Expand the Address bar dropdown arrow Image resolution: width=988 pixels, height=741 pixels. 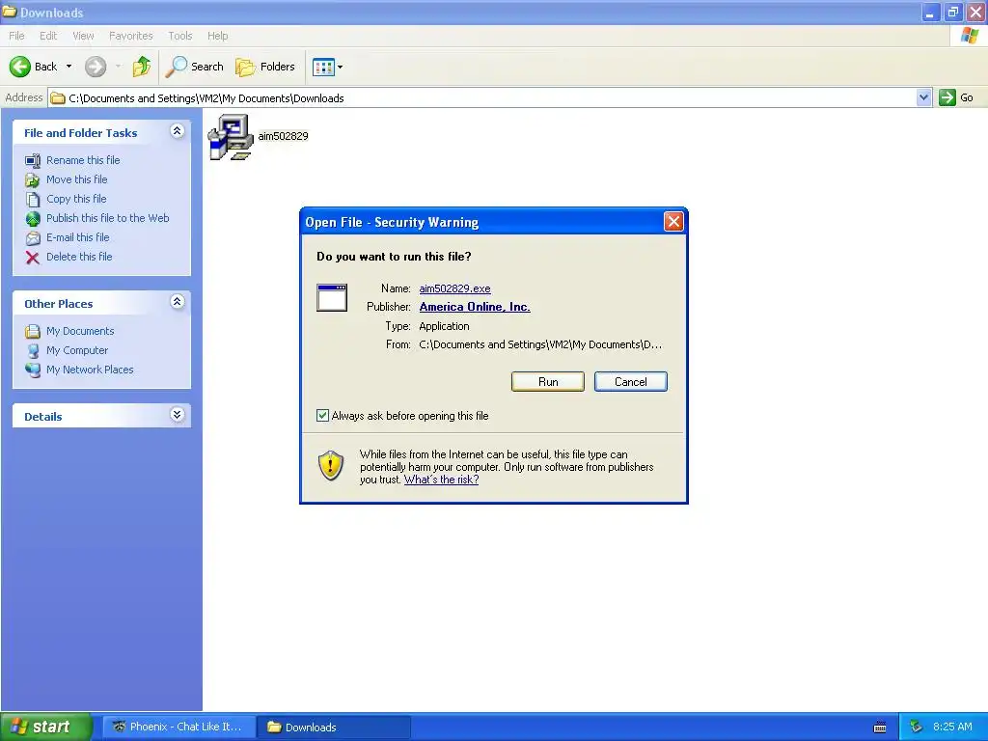point(923,97)
